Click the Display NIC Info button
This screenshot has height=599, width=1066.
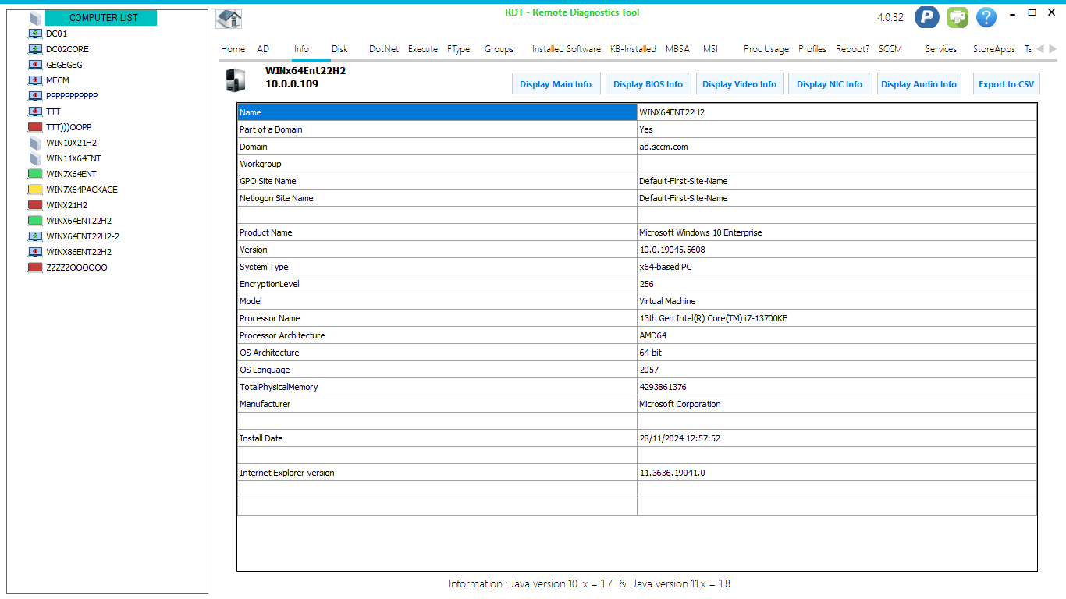tap(830, 84)
